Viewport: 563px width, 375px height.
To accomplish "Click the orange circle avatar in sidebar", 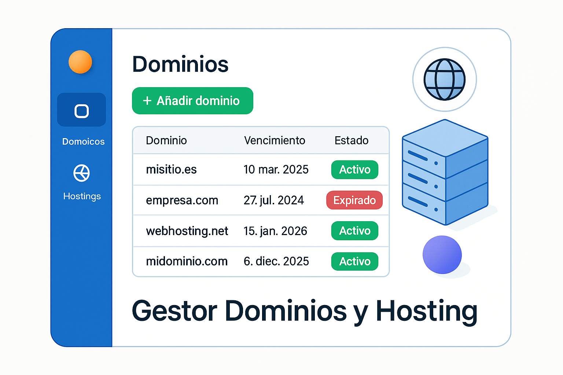I will [81, 62].
